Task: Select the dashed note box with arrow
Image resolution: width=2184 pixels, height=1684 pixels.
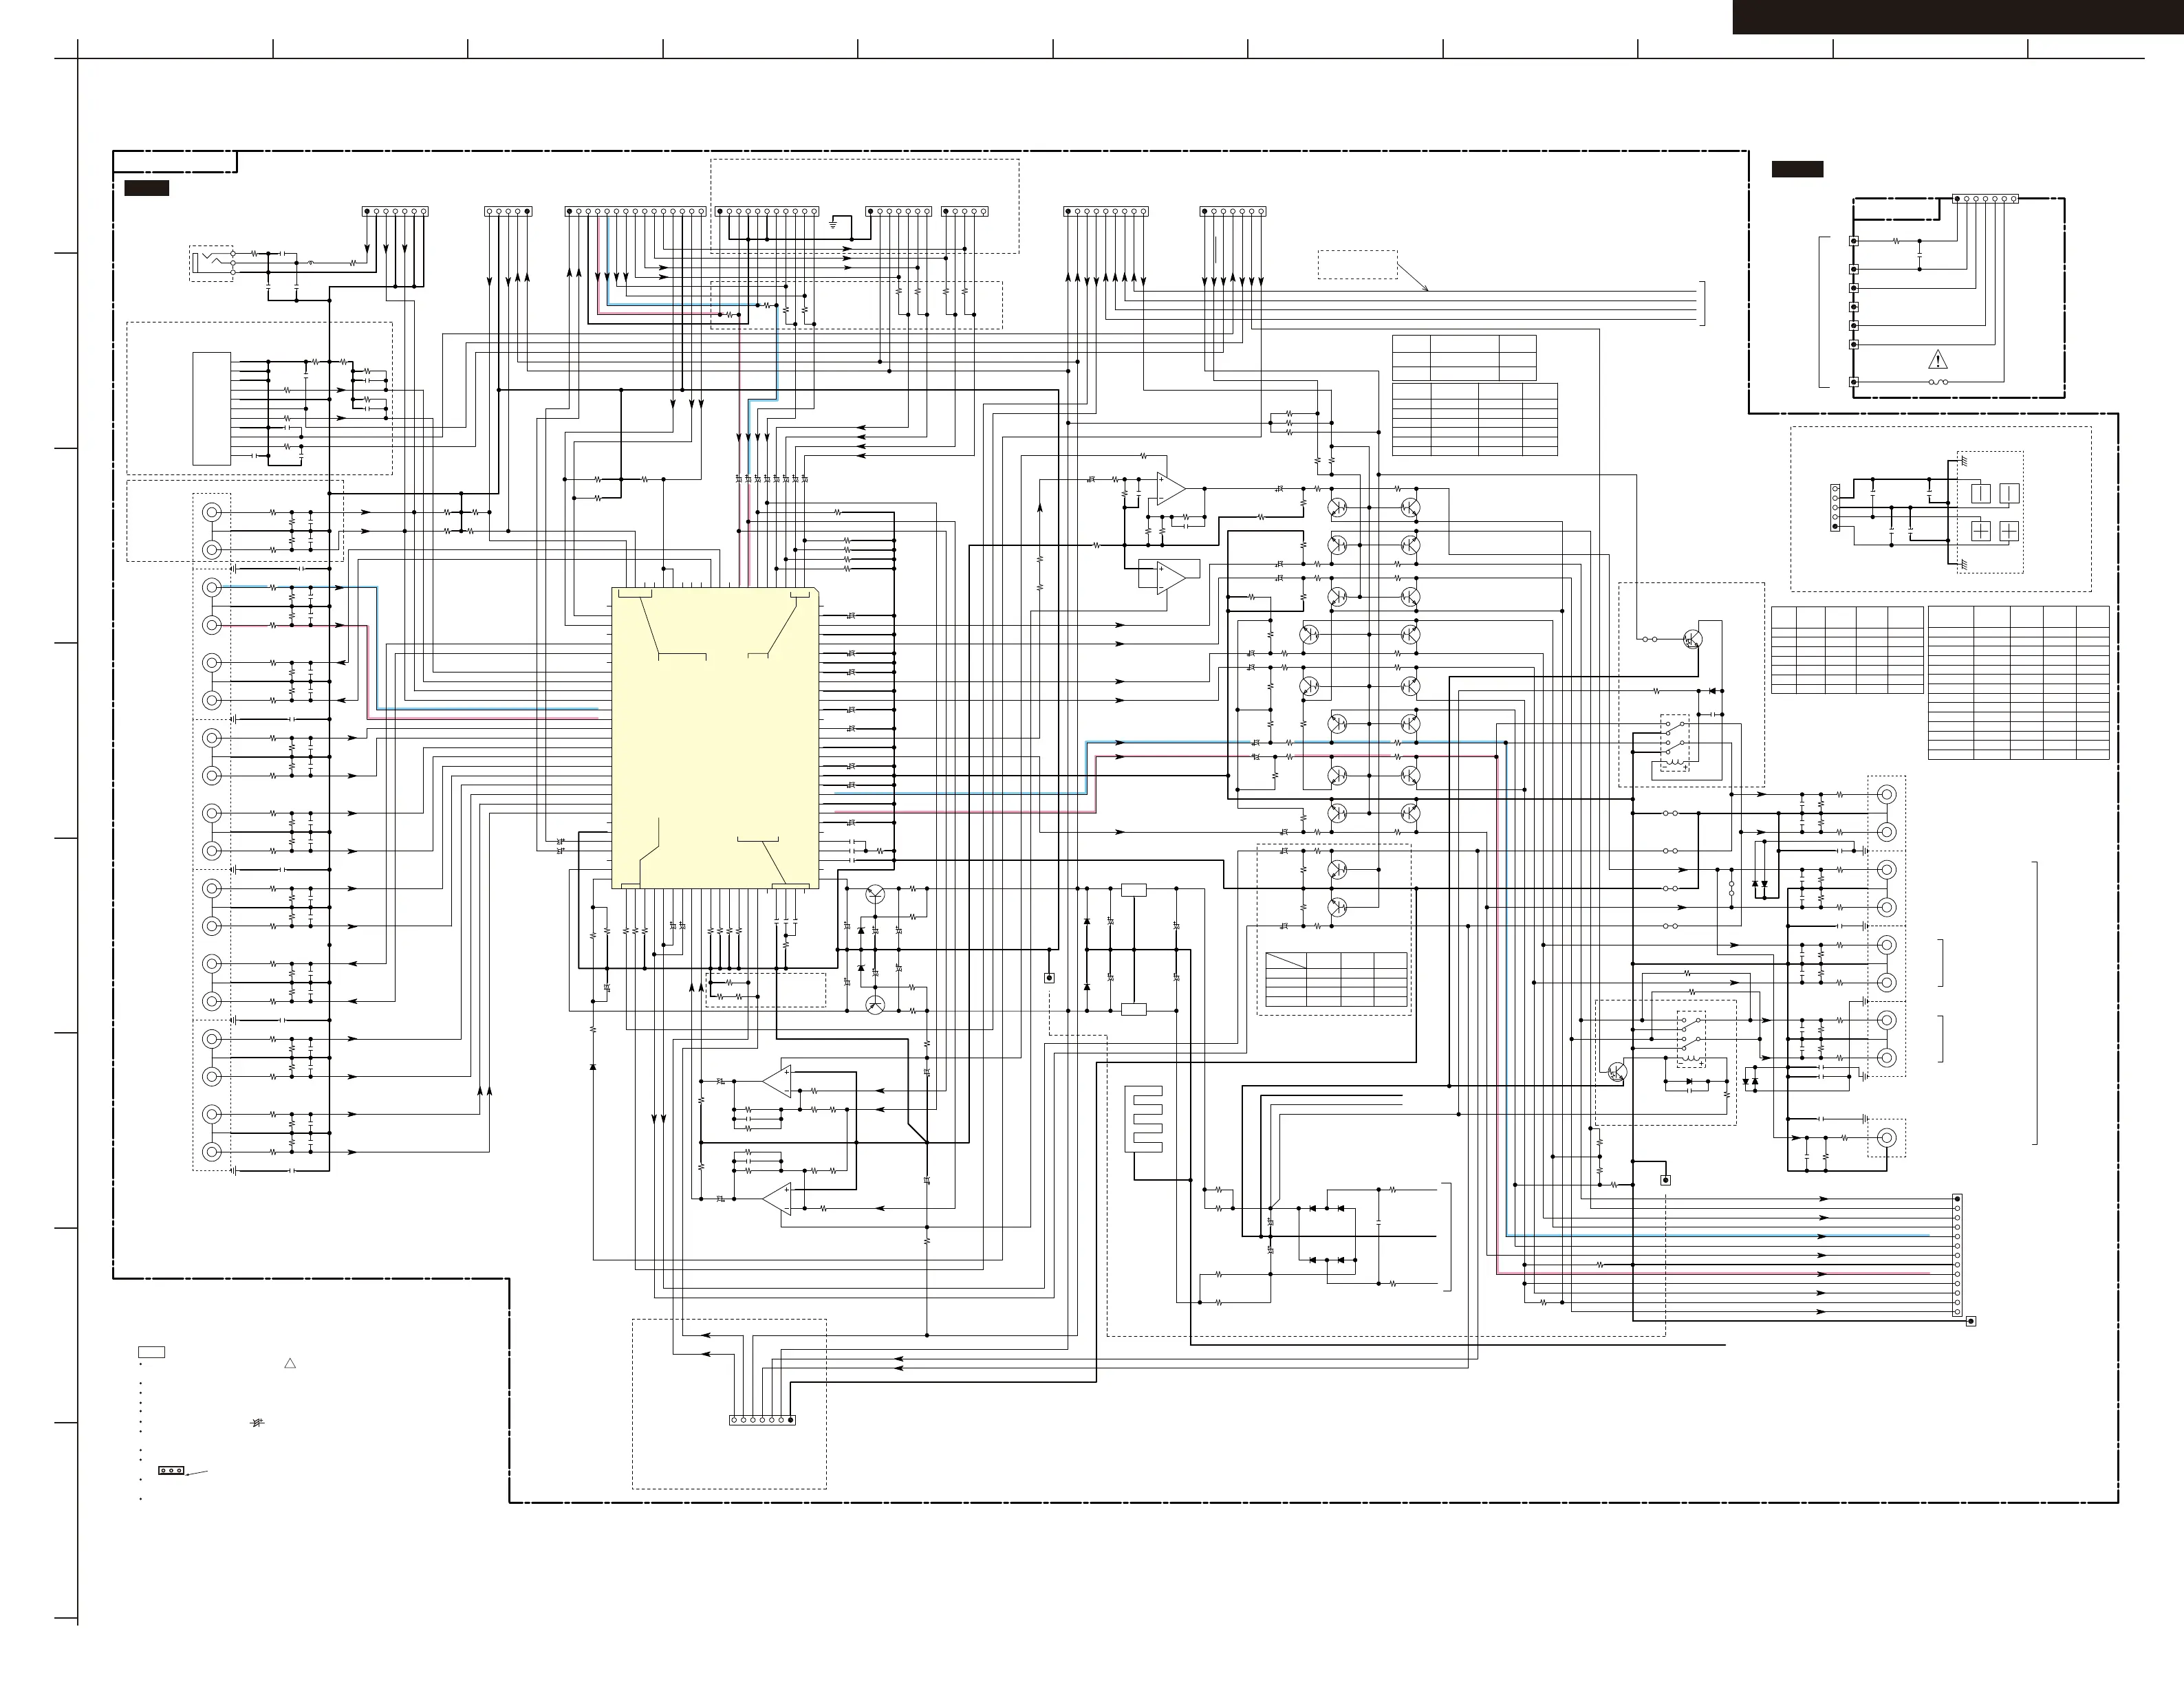Action: point(1357,265)
